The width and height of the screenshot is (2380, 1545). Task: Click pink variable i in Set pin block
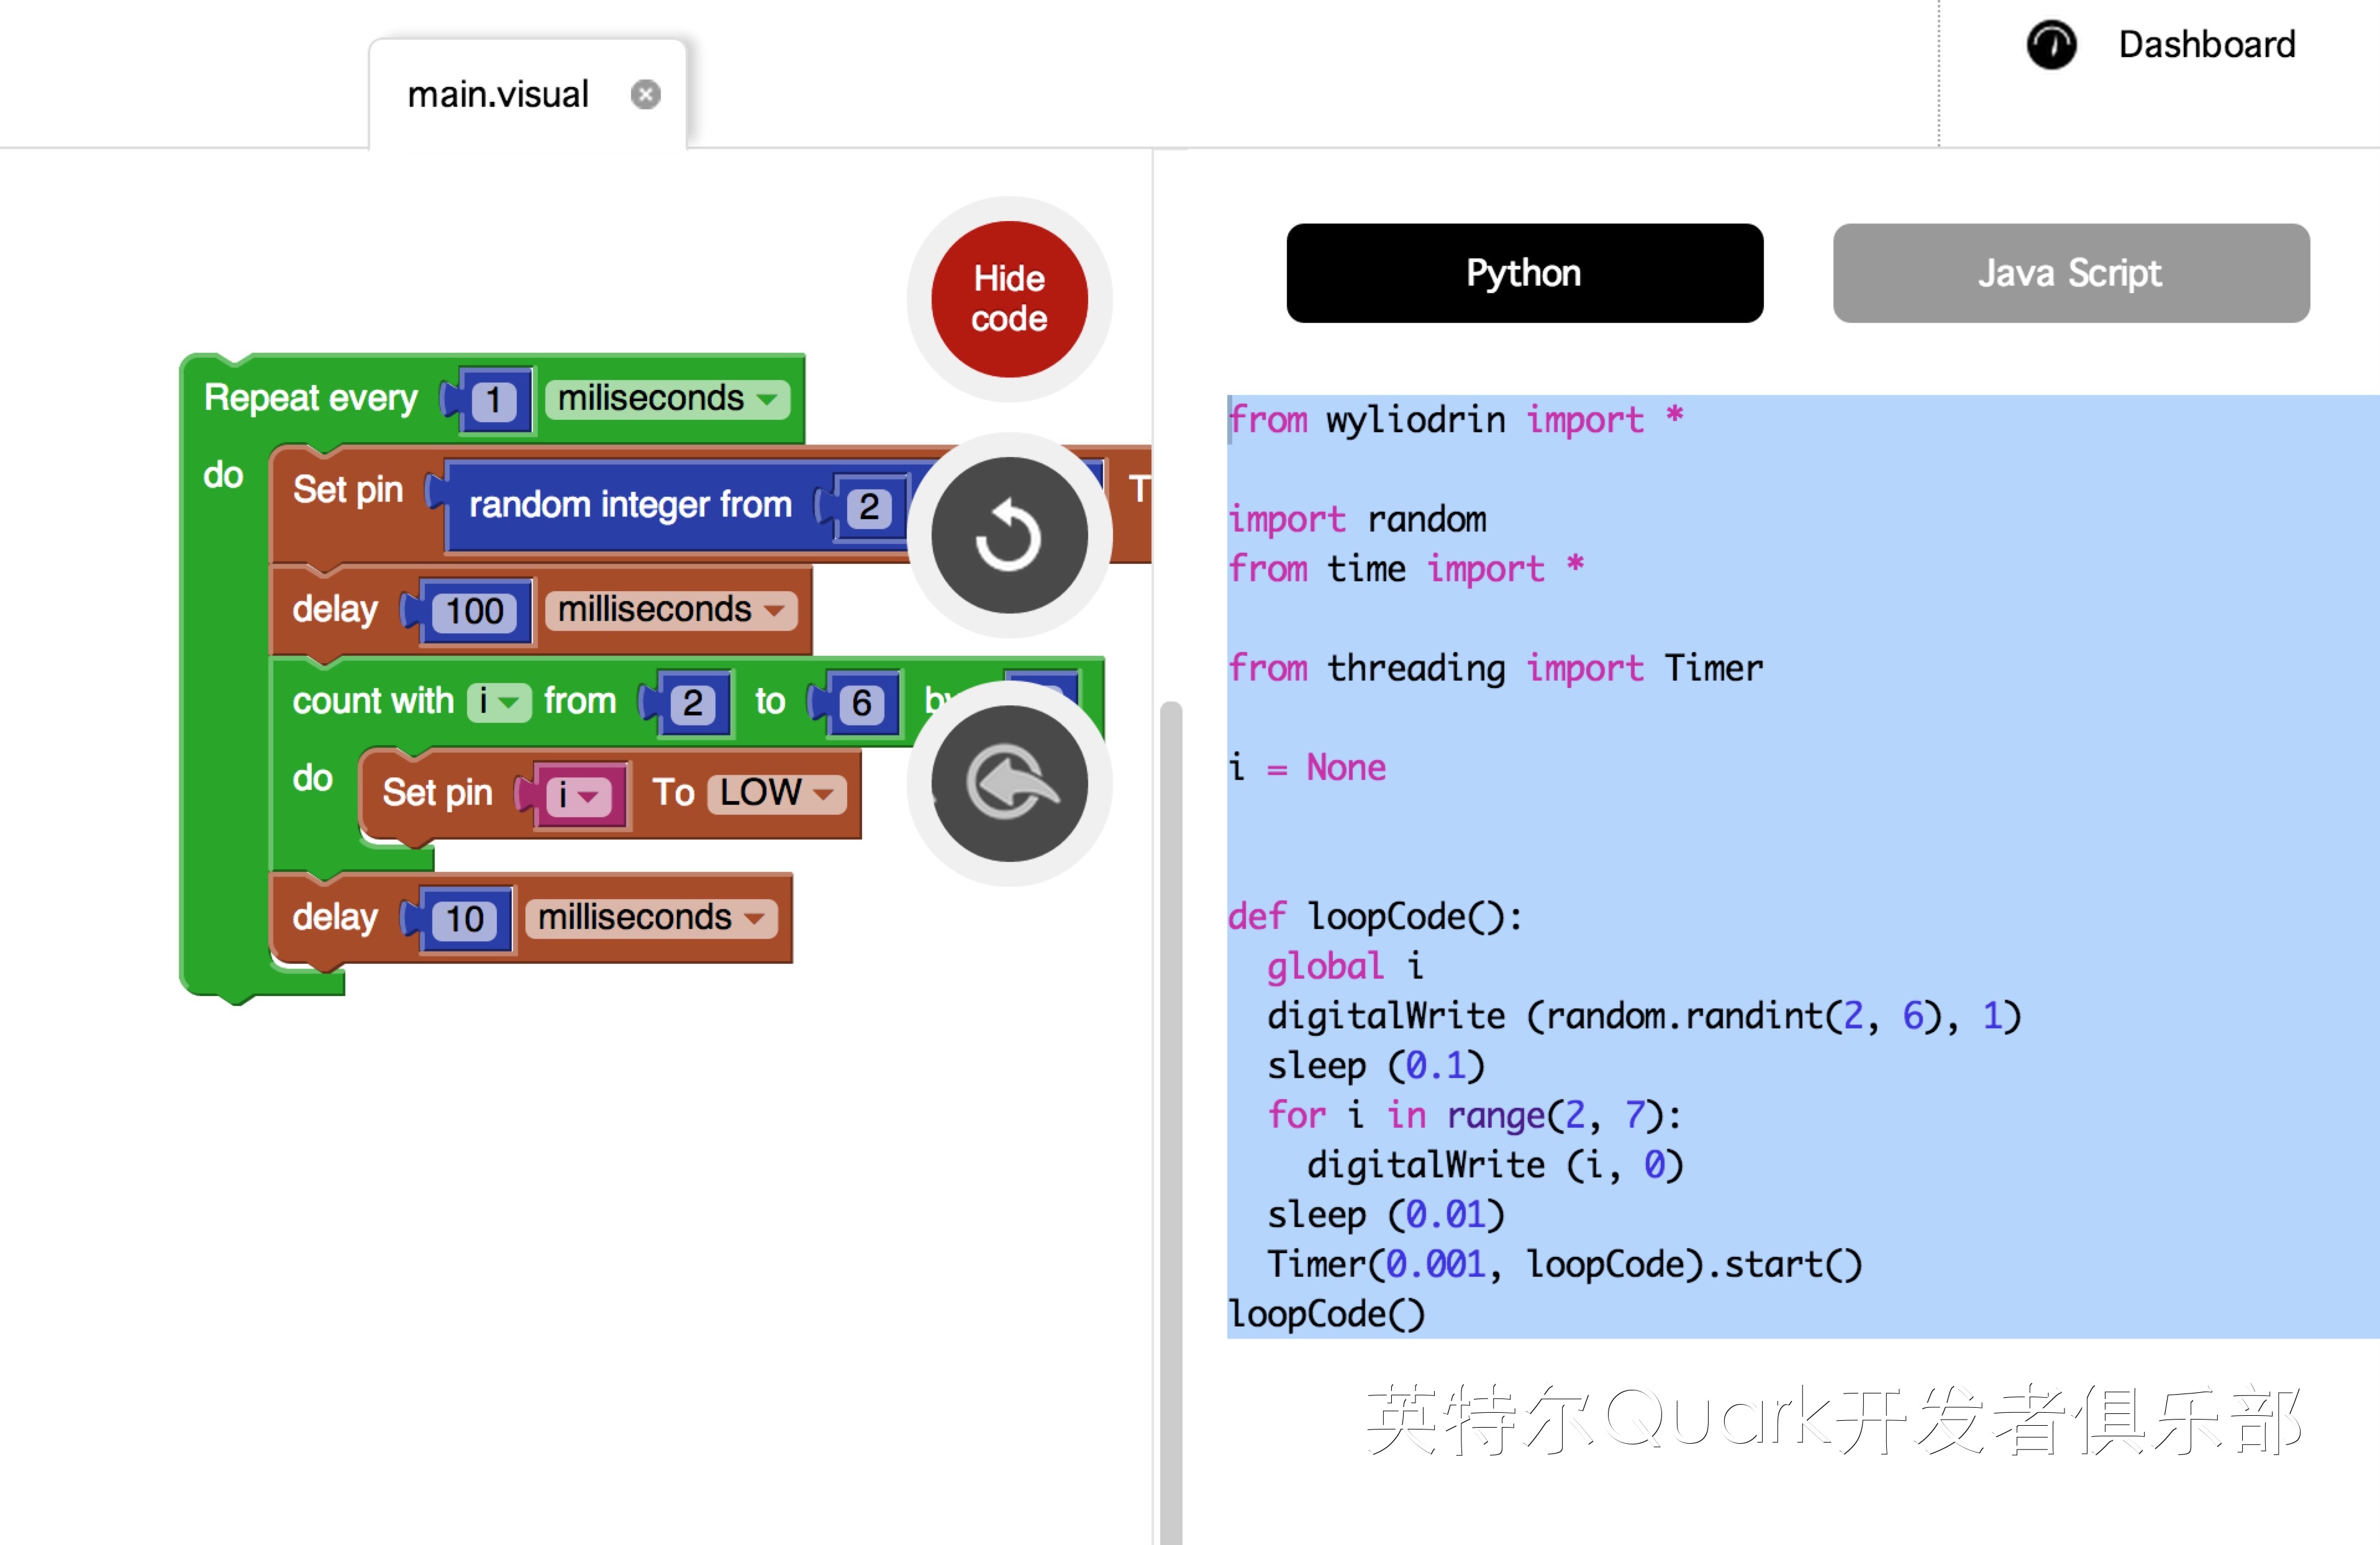pyautogui.click(x=577, y=796)
